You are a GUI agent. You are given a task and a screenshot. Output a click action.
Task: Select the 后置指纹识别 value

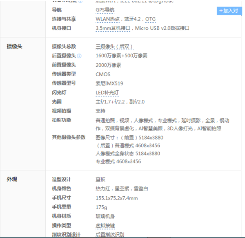[110, 235]
